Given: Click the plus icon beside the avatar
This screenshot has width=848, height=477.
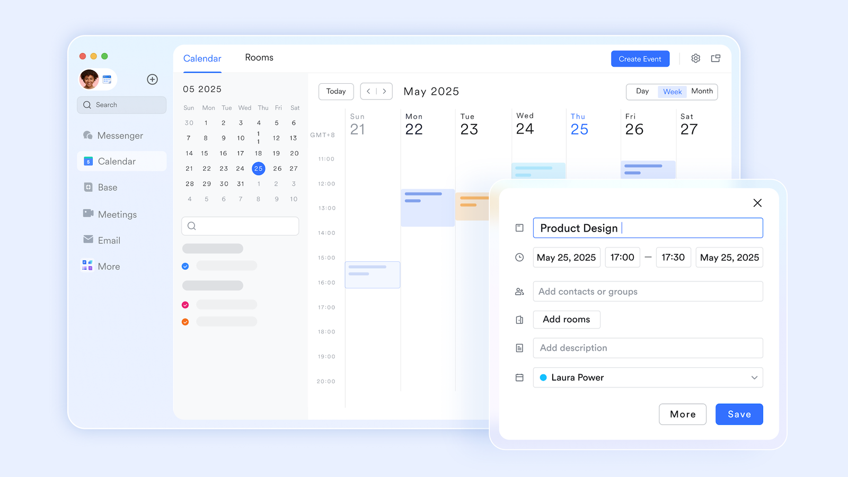Looking at the screenshot, I should tap(152, 79).
